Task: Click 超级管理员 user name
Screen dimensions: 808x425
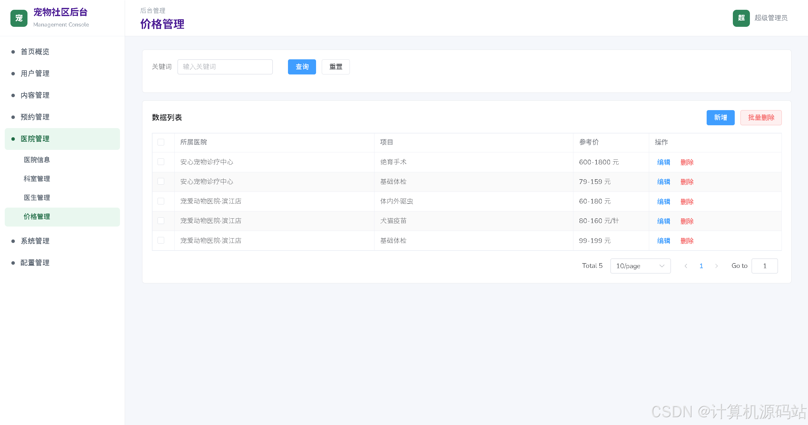Action: pyautogui.click(x=771, y=18)
